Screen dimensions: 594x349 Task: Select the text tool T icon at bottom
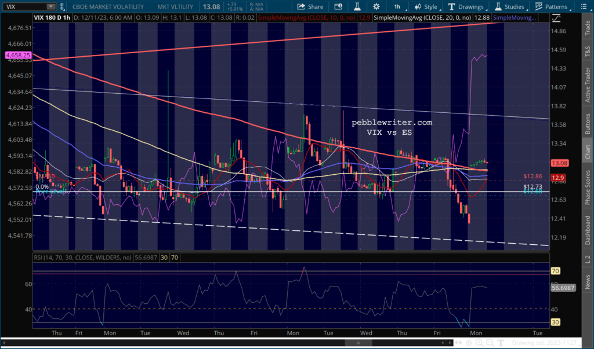(x=501, y=343)
